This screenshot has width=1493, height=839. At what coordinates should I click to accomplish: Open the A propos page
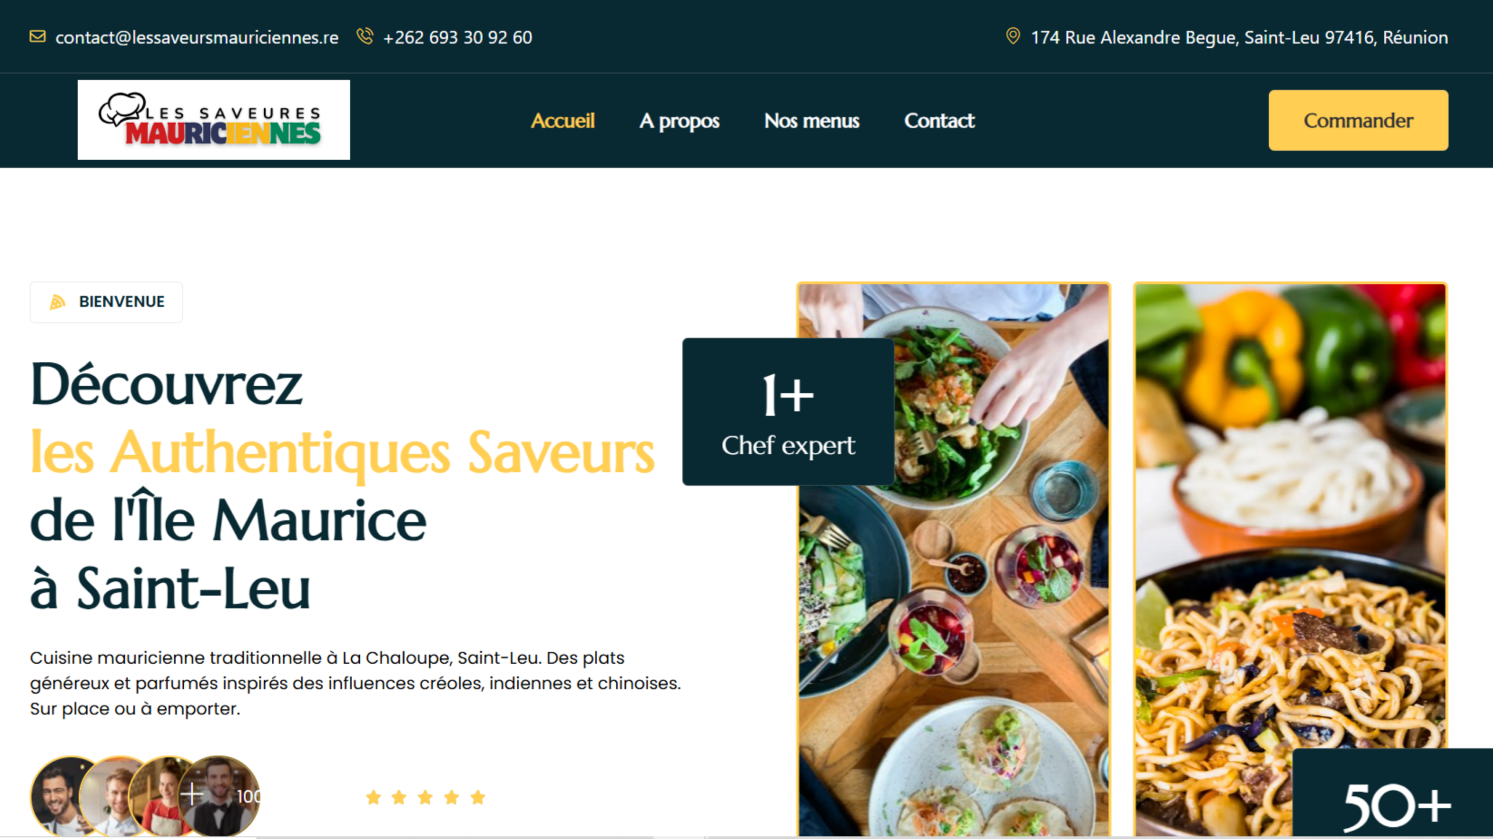(x=679, y=121)
